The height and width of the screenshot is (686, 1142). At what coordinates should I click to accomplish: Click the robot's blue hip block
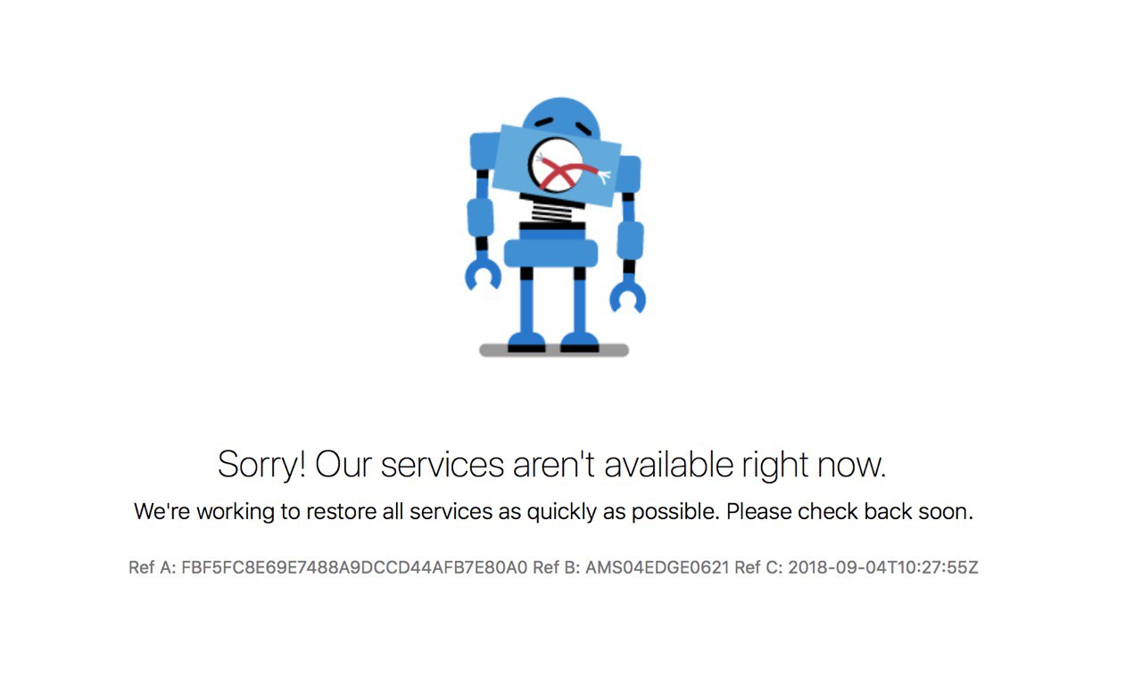550,253
